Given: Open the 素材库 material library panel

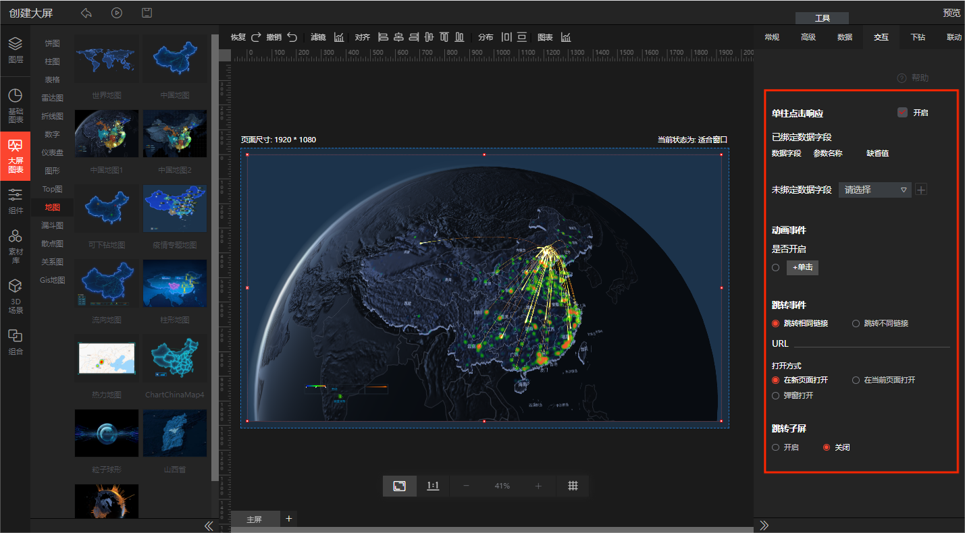Looking at the screenshot, I should [x=16, y=246].
